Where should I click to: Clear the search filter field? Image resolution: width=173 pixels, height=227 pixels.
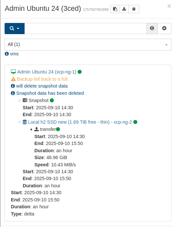point(164,29)
